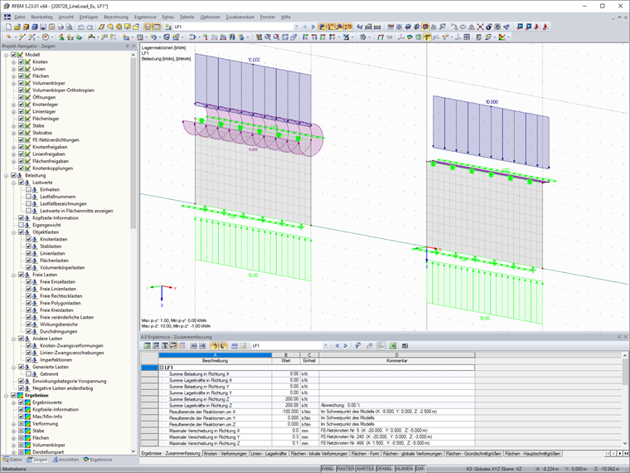This screenshot has height=473, width=630.
Task: Open the Ansichten navigator tab
Action: (x=65, y=460)
